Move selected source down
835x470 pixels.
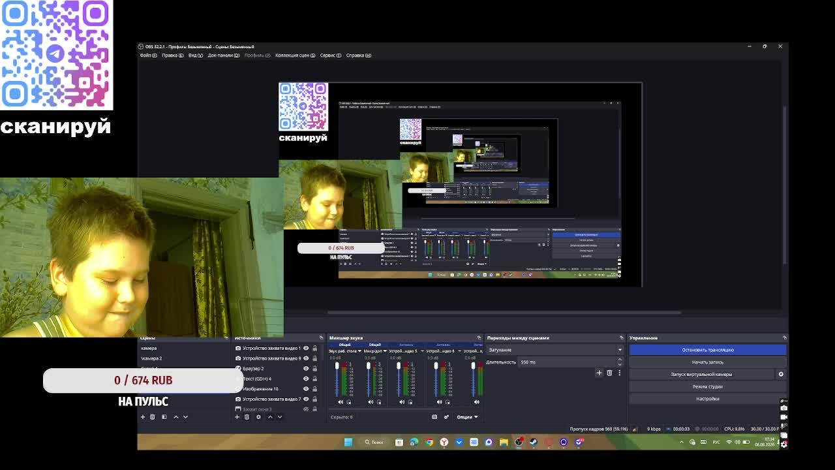tap(280, 416)
